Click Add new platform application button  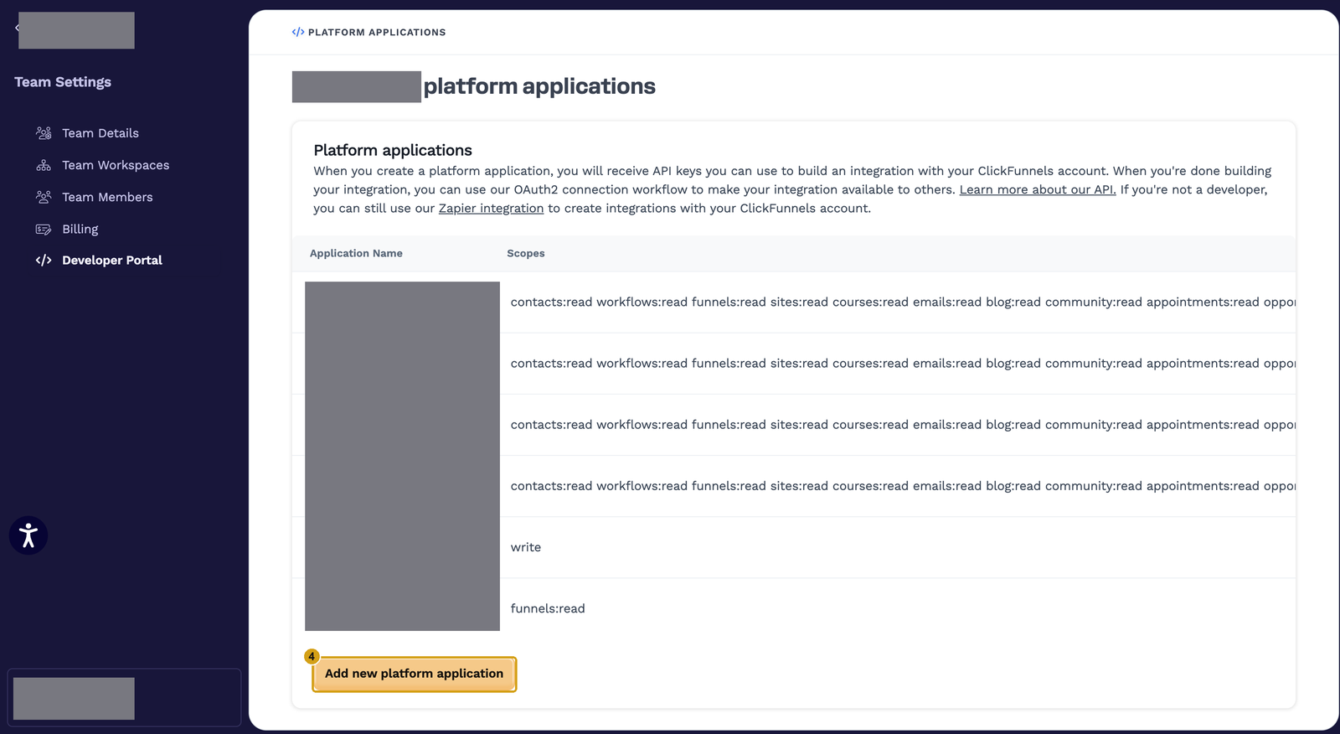pyautogui.click(x=414, y=674)
